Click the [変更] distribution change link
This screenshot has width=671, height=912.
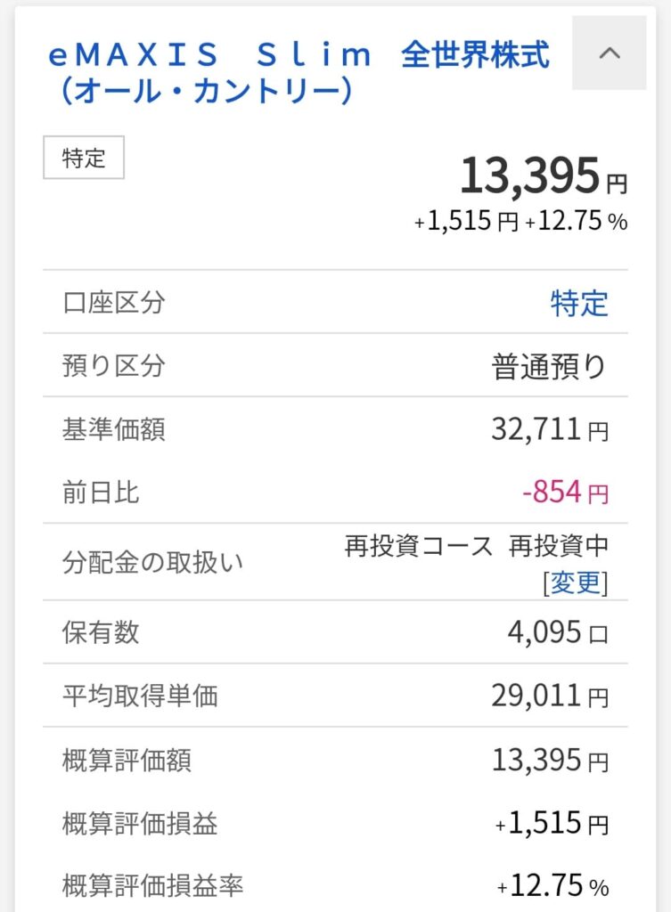click(575, 582)
